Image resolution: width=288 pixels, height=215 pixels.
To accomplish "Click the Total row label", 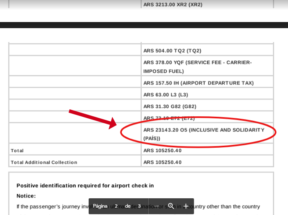I will coord(17,151).
